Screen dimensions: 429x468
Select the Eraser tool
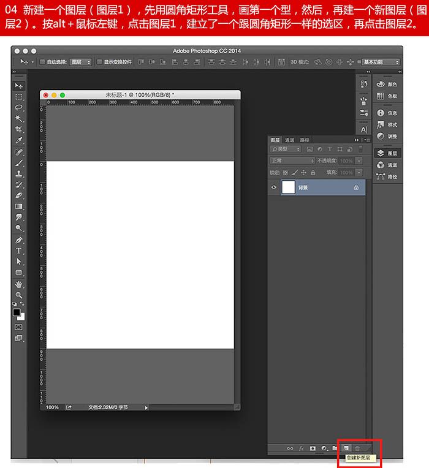(19, 195)
